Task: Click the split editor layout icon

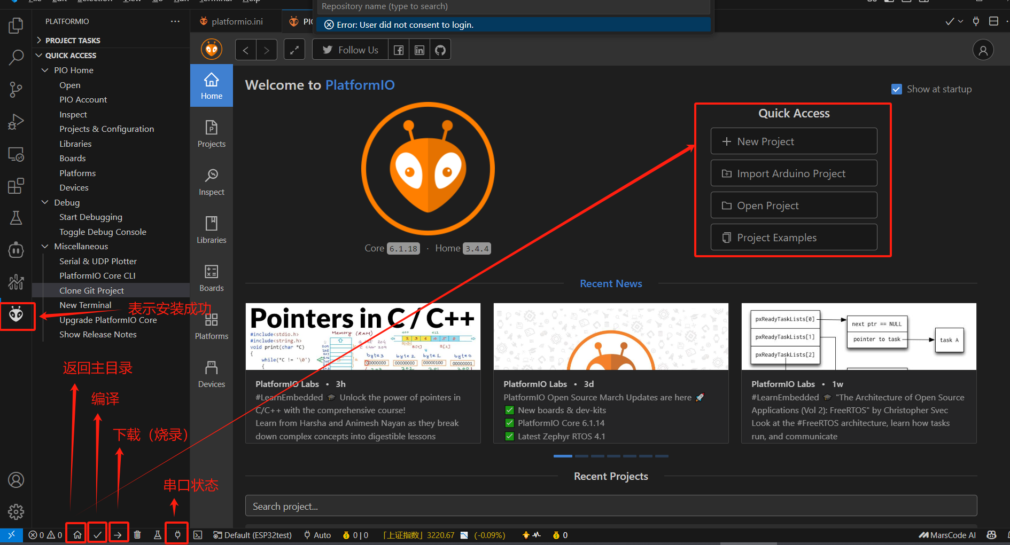Action: pyautogui.click(x=993, y=21)
